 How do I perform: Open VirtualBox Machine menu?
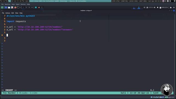(x=7, y=4)
